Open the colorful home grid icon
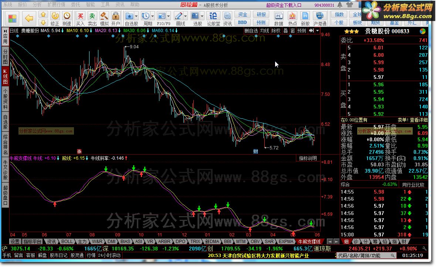 pos(12,18)
